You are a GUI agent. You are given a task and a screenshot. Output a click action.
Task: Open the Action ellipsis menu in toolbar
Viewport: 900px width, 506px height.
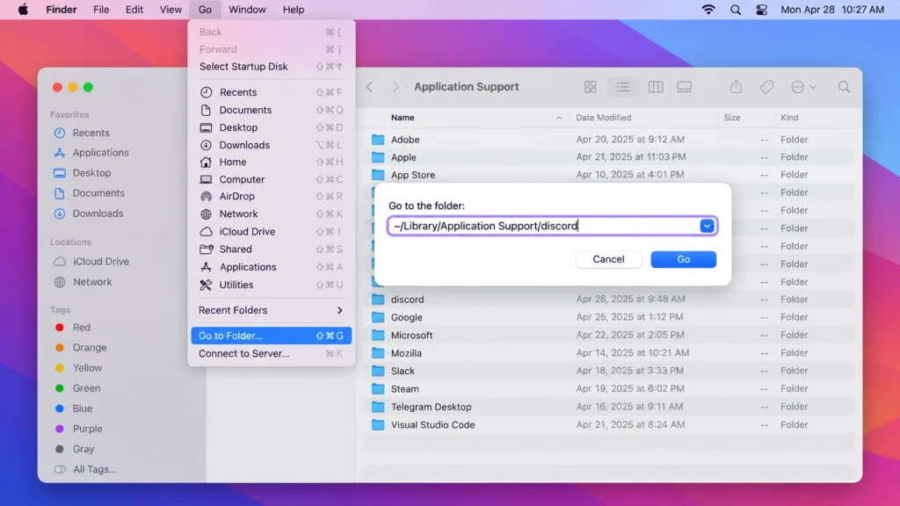coord(803,87)
